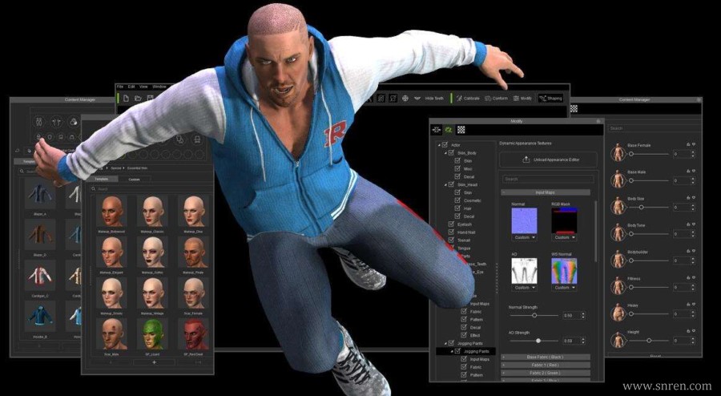Expand the Base Fabric ( Black ) section
Image resolution: width=721 pixels, height=396 pixels.
[x=546, y=357]
